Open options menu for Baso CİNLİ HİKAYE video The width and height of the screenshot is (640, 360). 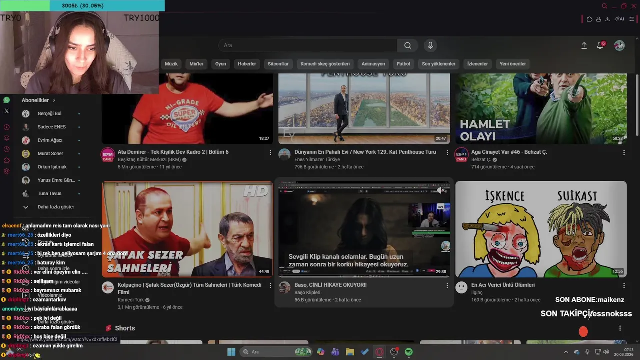[447, 285]
